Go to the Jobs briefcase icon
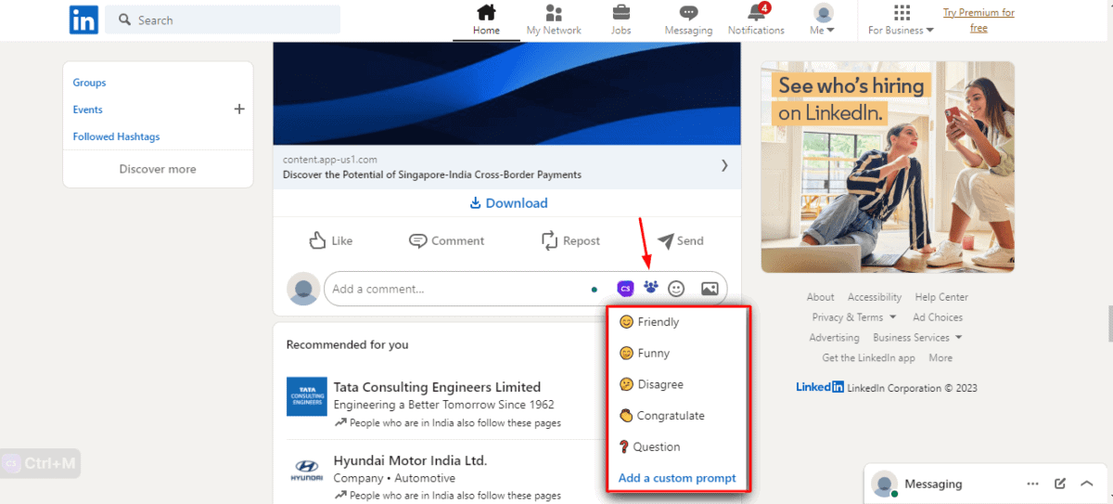This screenshot has height=504, width=1113. tap(620, 14)
